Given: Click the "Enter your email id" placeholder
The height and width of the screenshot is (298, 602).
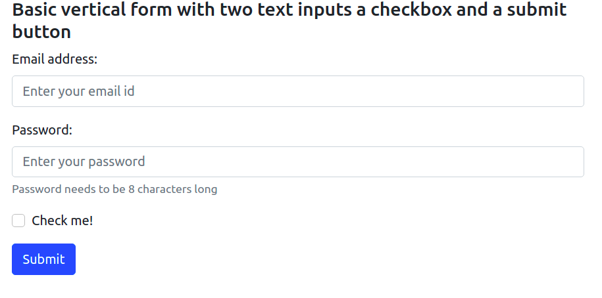Looking at the screenshot, I should [x=79, y=91].
